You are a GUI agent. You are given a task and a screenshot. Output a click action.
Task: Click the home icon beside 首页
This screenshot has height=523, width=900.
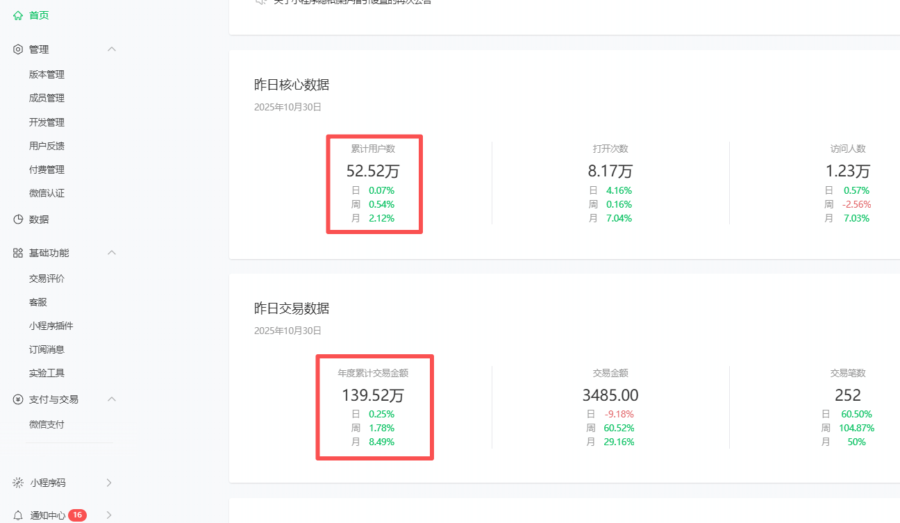(x=18, y=15)
